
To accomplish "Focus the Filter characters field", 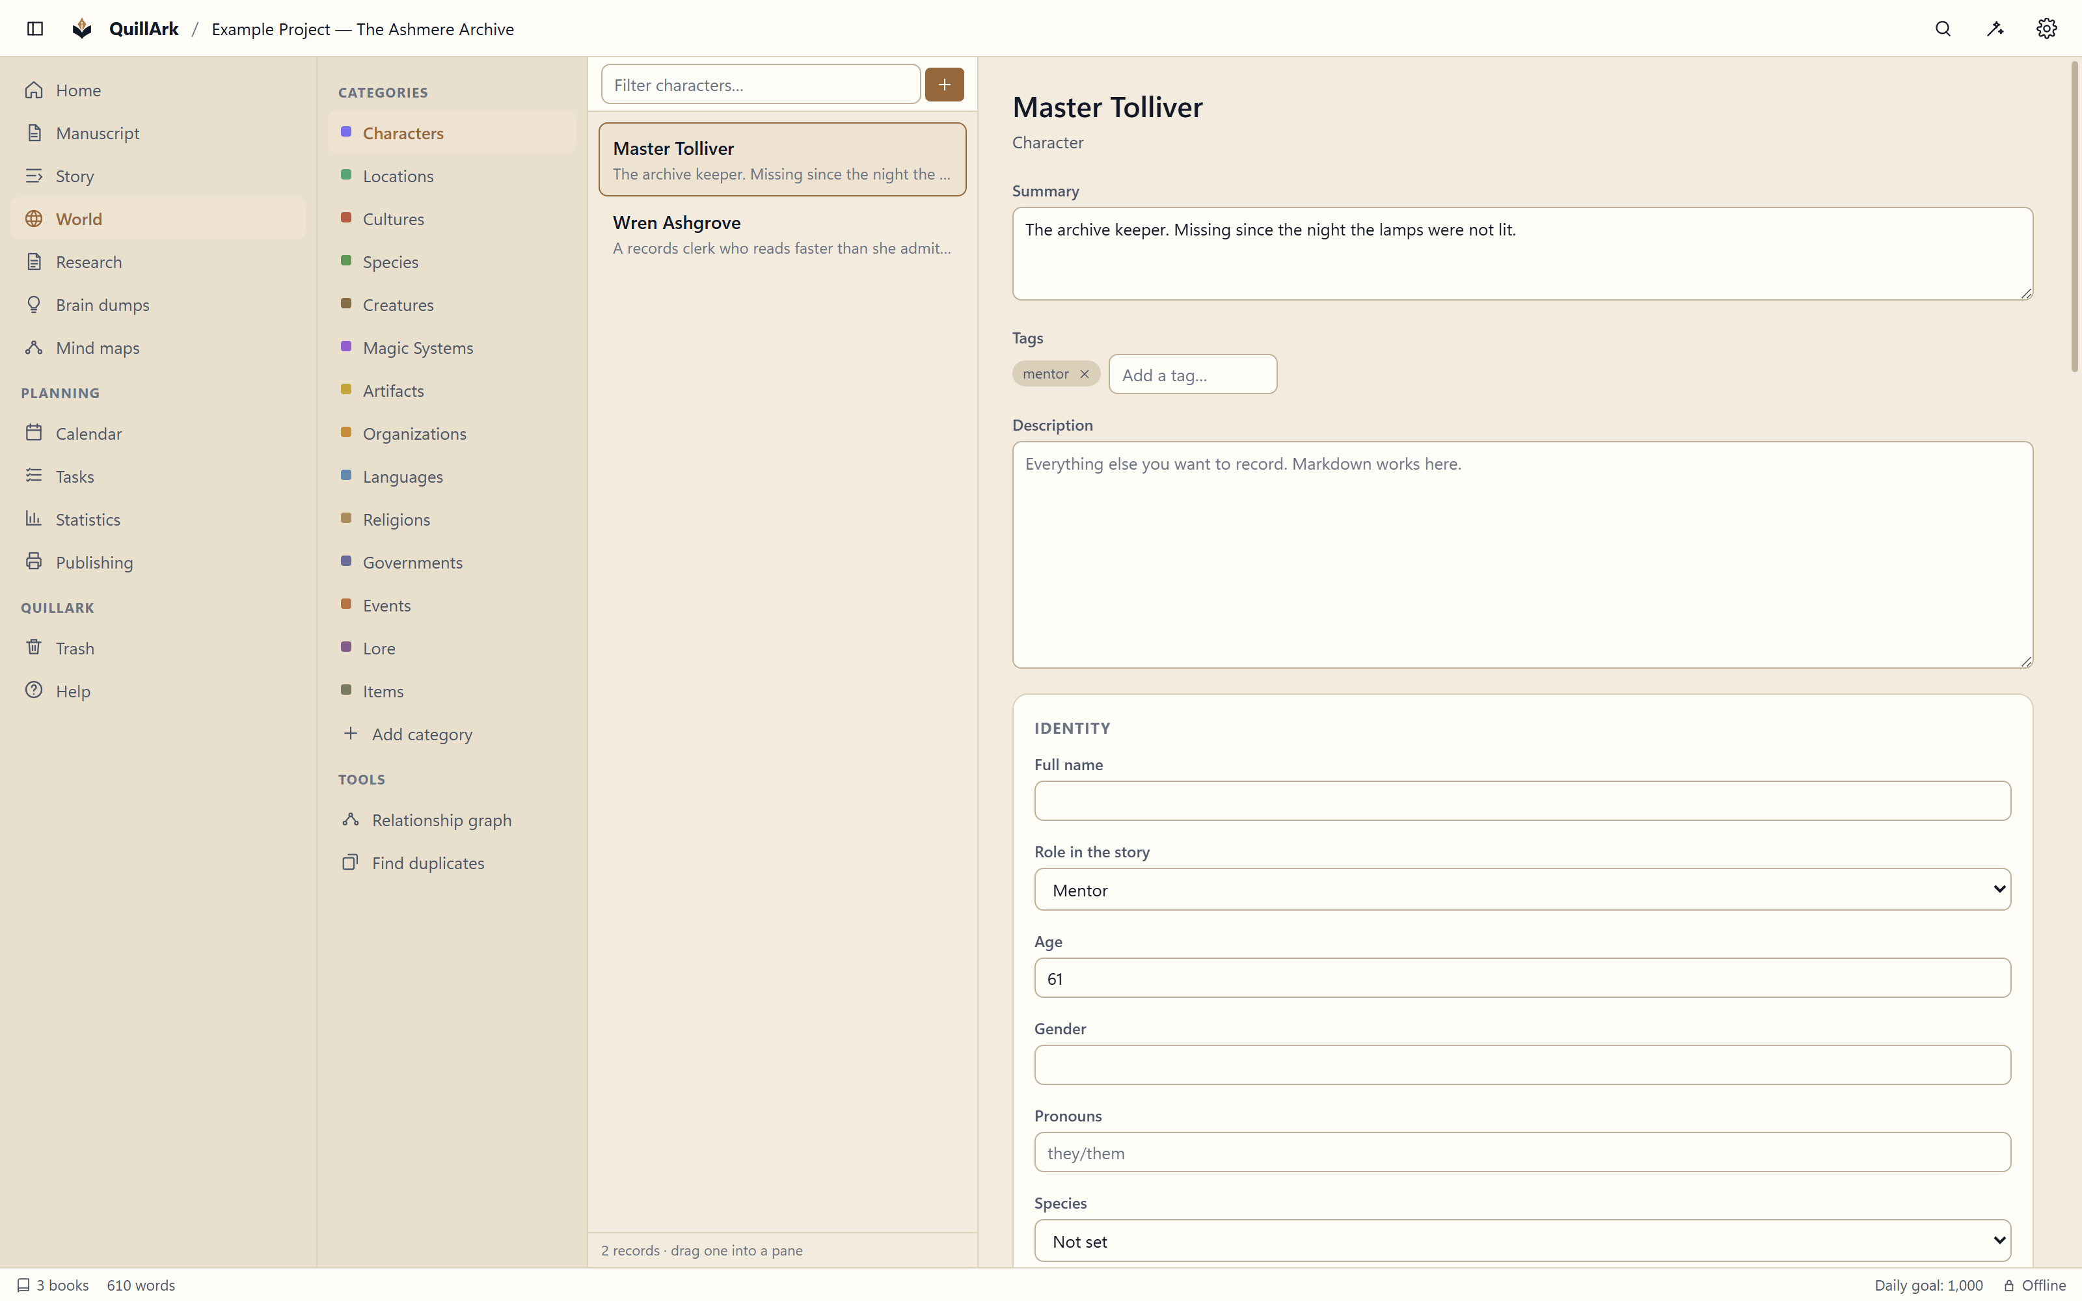I will pos(761,85).
